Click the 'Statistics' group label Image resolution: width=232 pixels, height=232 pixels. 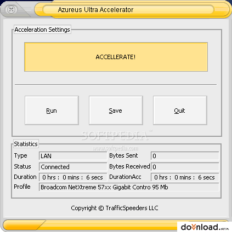26,144
